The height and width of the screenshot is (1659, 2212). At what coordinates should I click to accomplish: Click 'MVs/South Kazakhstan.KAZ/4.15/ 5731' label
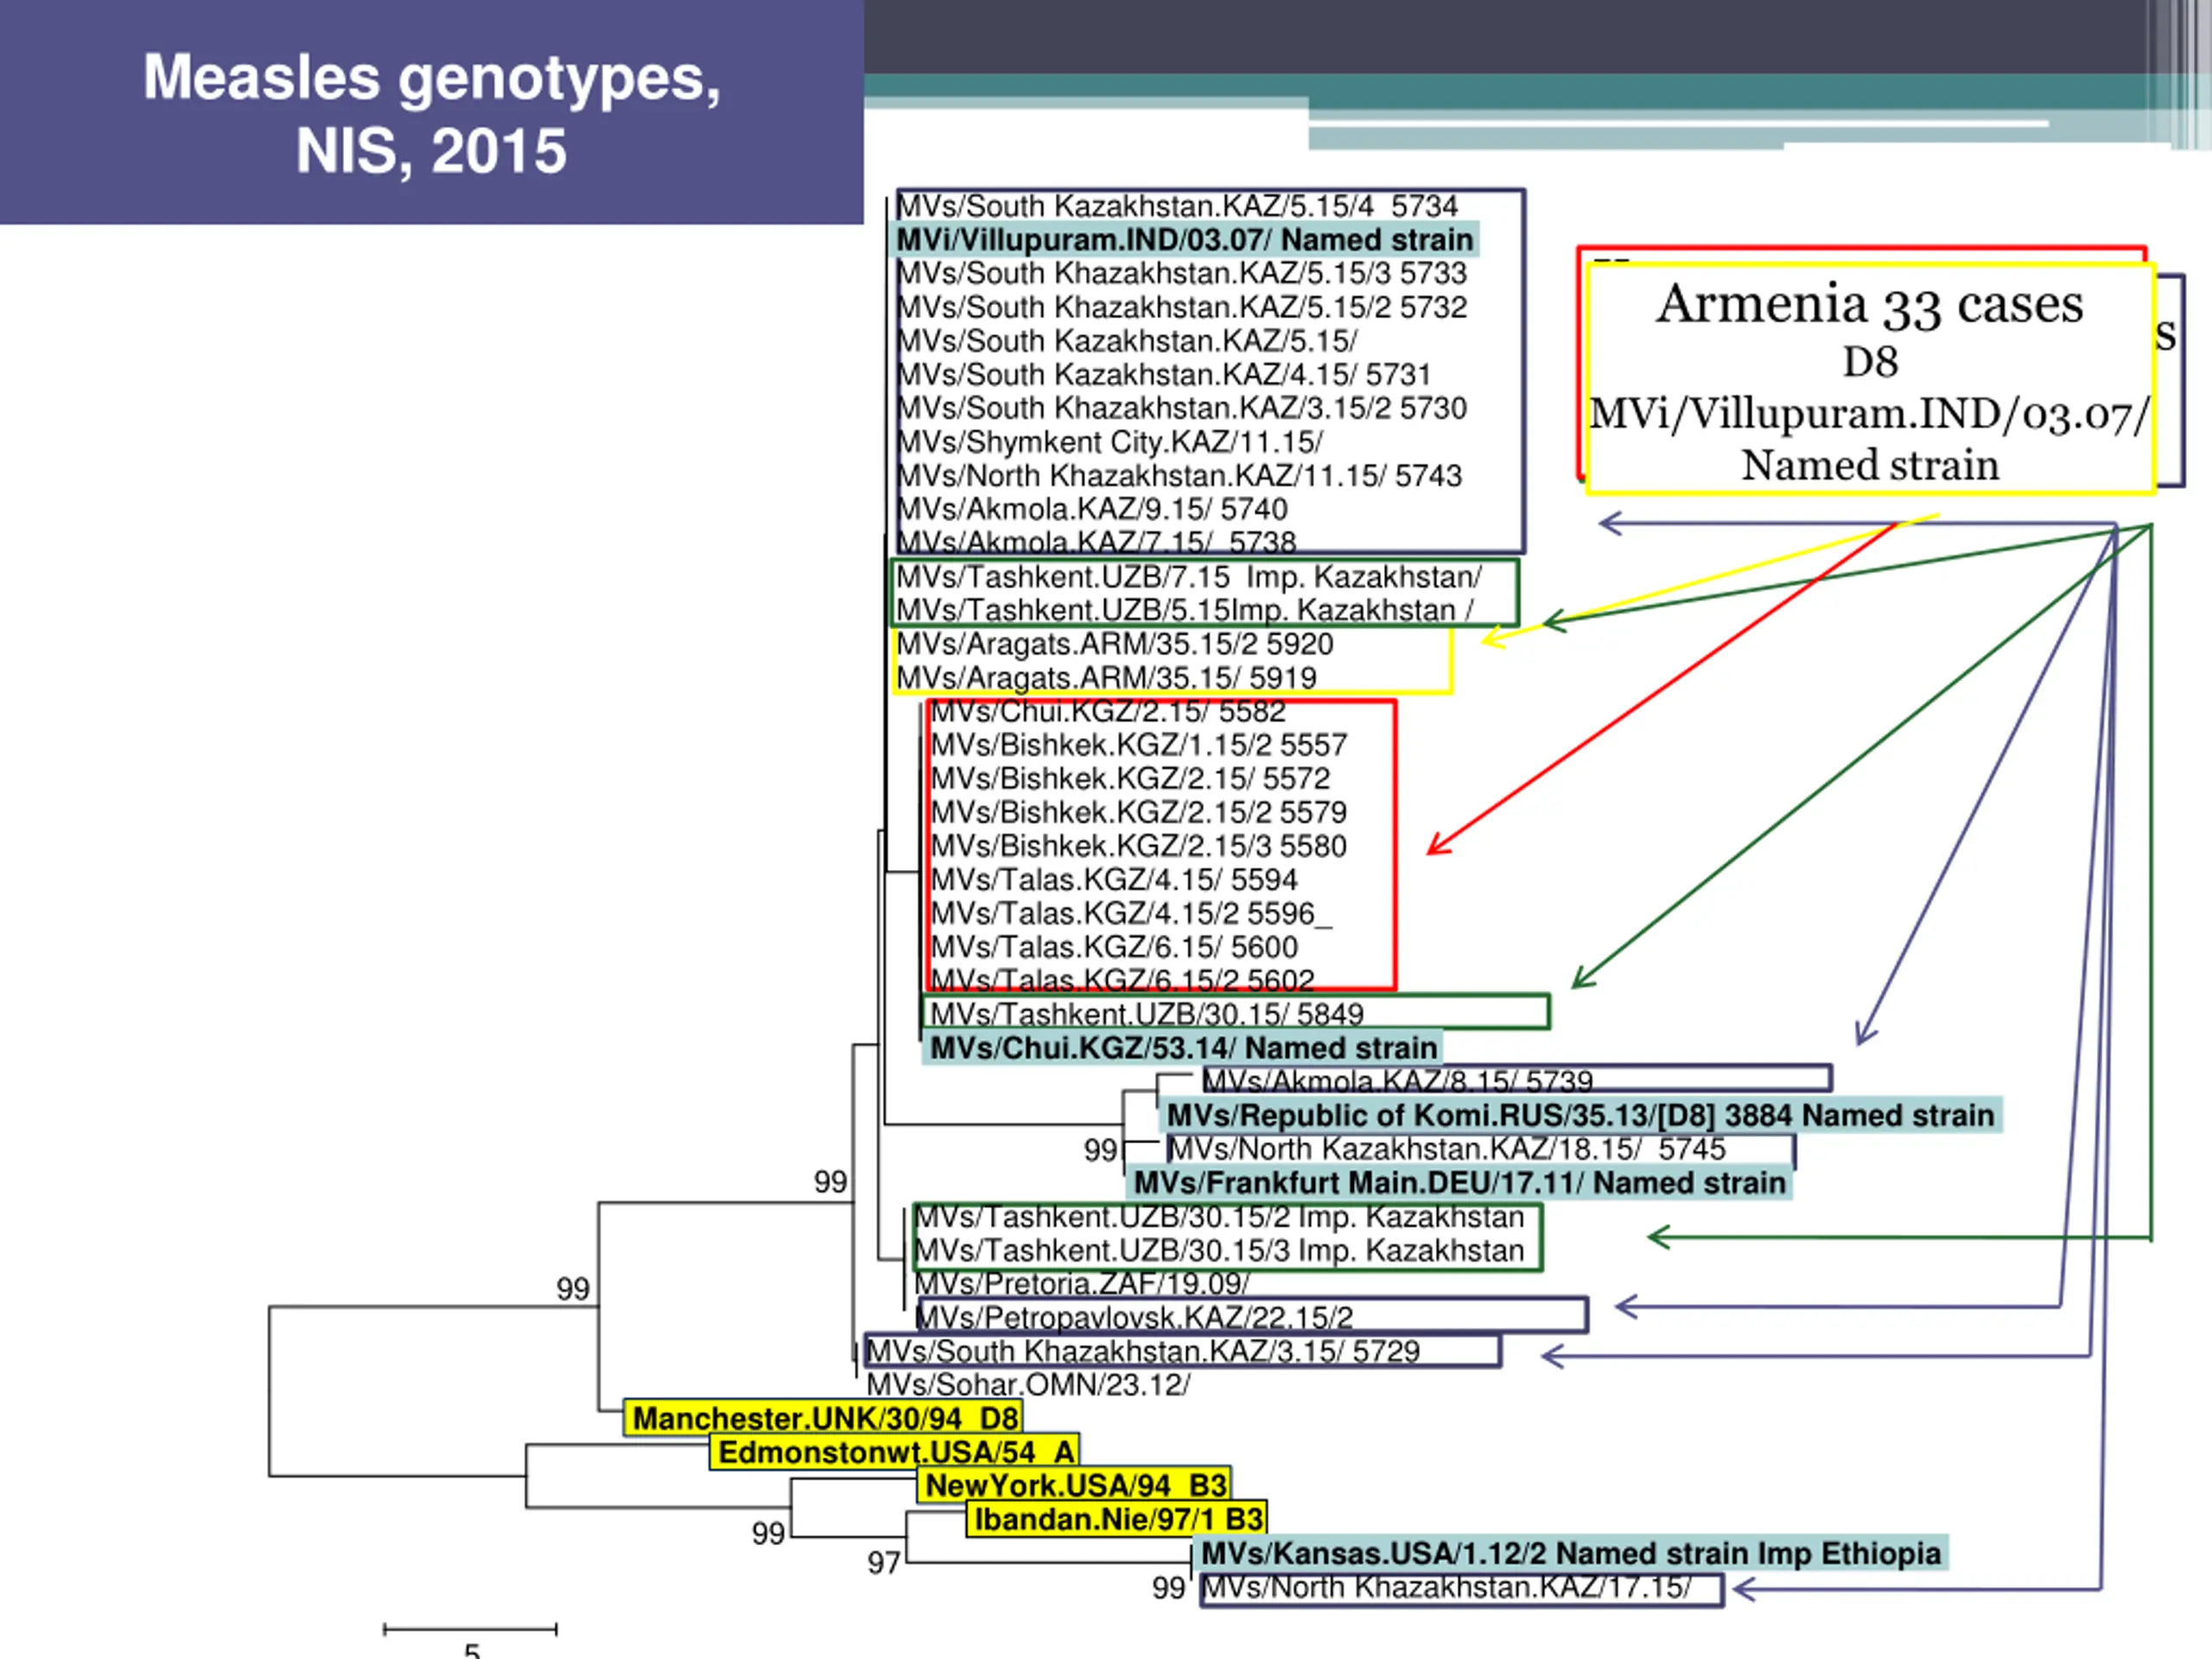point(1164,375)
